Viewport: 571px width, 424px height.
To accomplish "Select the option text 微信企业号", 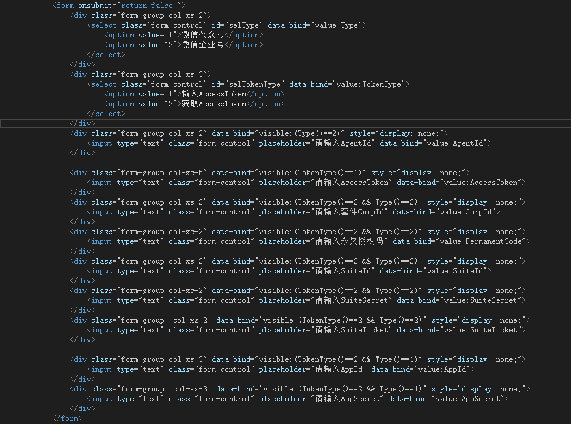I will (x=203, y=45).
